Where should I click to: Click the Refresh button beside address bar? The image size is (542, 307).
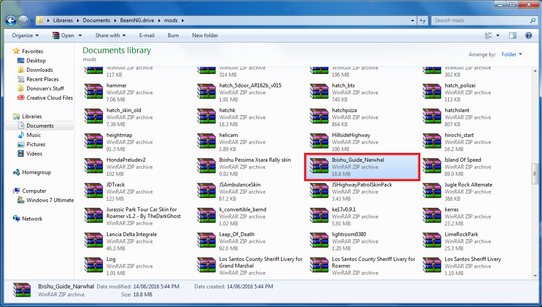tap(423, 20)
